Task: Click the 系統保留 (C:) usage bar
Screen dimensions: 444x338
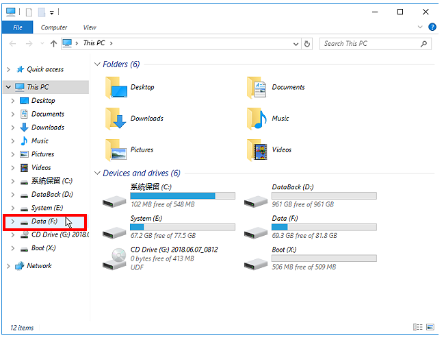Action: (183, 196)
